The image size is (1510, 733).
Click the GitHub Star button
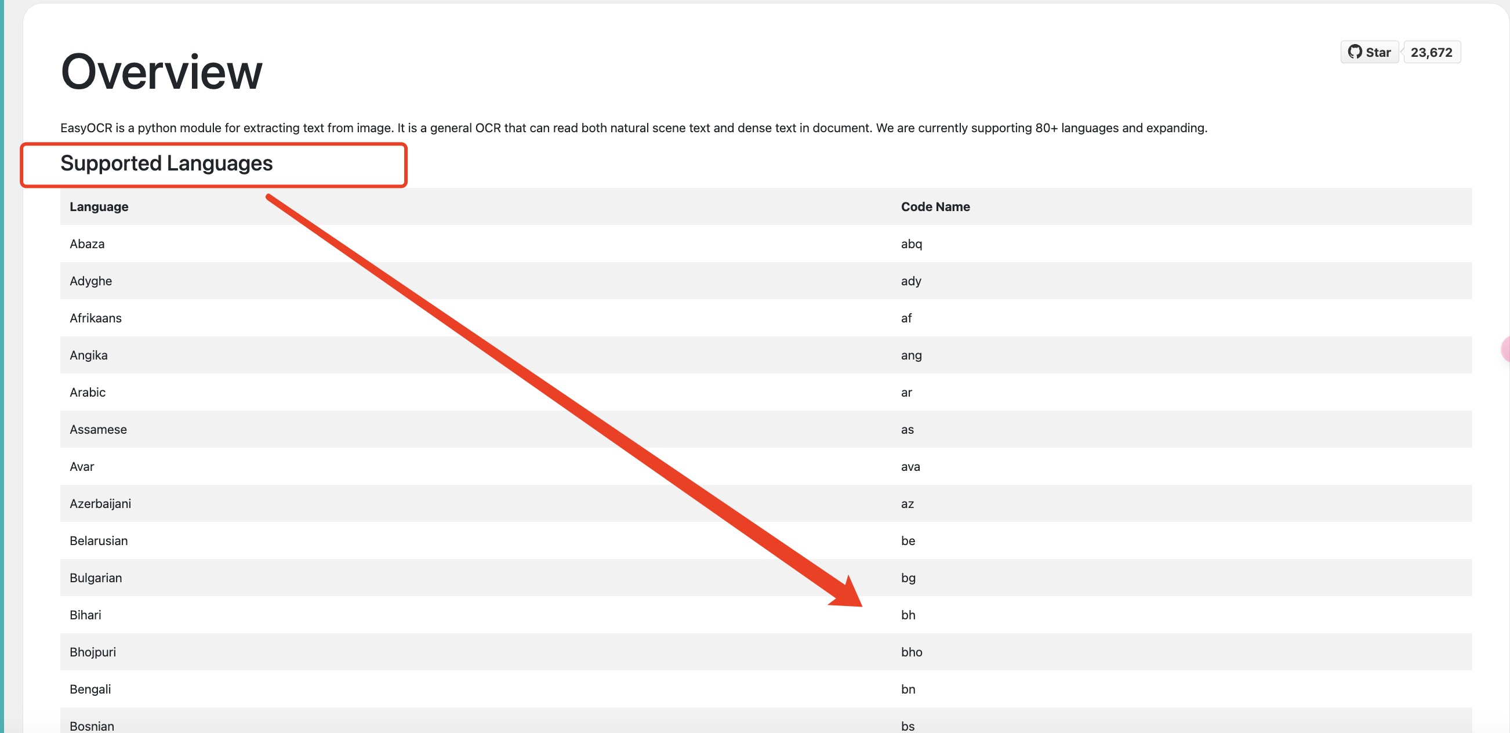(1369, 52)
